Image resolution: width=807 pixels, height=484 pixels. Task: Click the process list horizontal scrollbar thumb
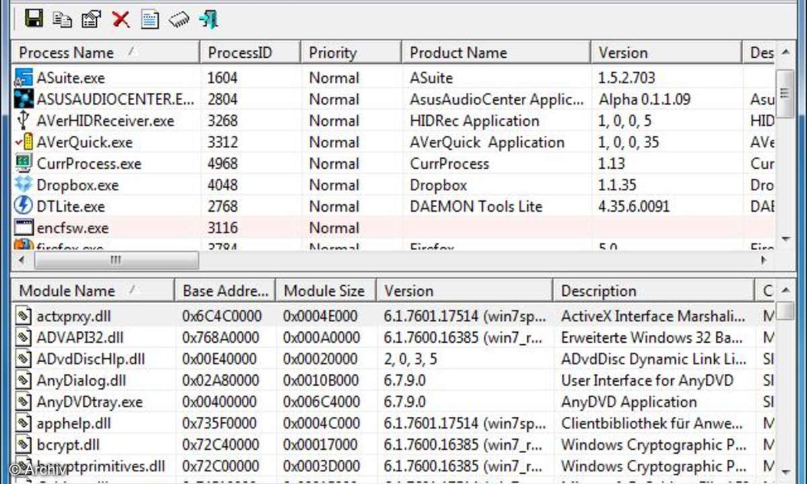coord(116,260)
